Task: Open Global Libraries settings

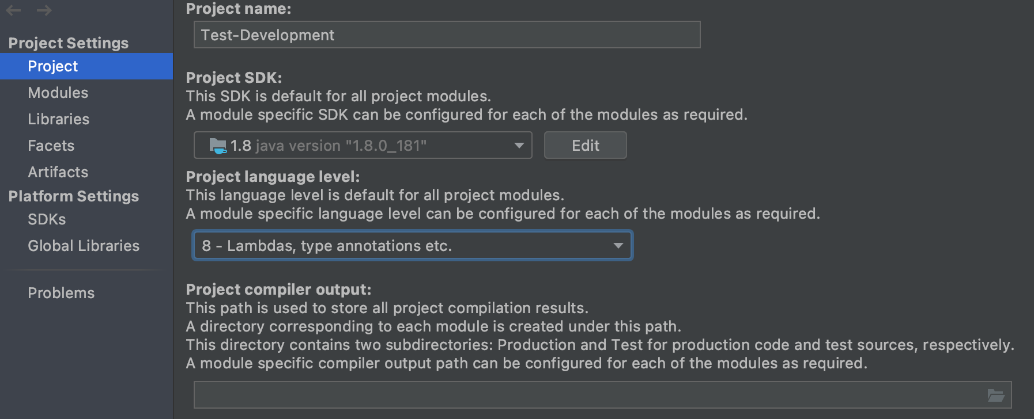Action: (84, 246)
